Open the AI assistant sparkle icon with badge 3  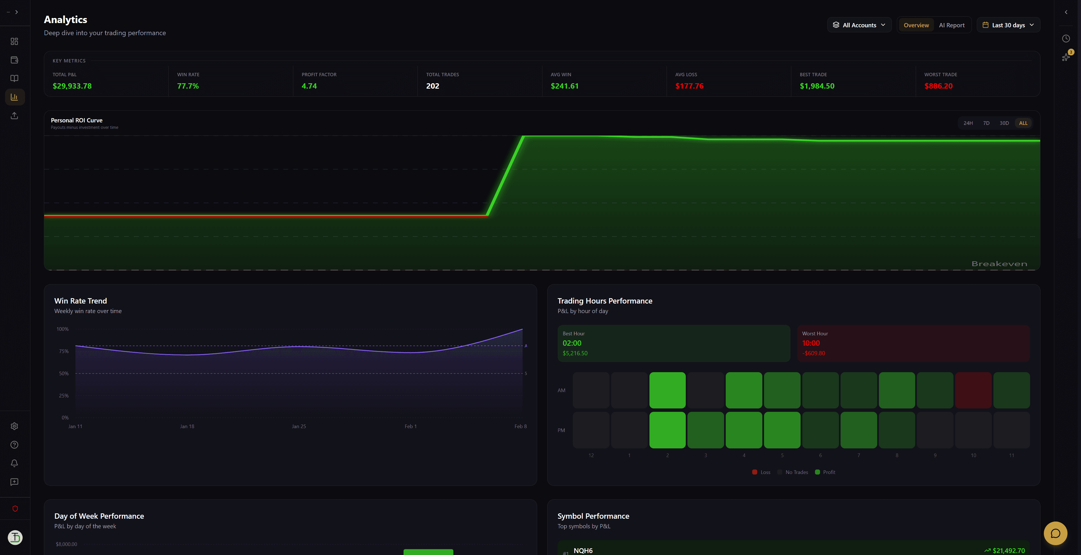[x=1066, y=57]
